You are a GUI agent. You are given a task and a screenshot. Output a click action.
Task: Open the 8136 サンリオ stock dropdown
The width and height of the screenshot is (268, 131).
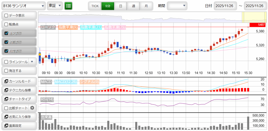(x=23, y=6)
